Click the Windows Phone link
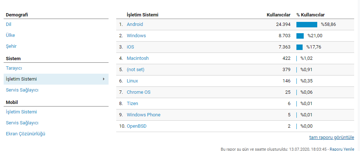Viewport: 360px width, 151px height. [144, 115]
